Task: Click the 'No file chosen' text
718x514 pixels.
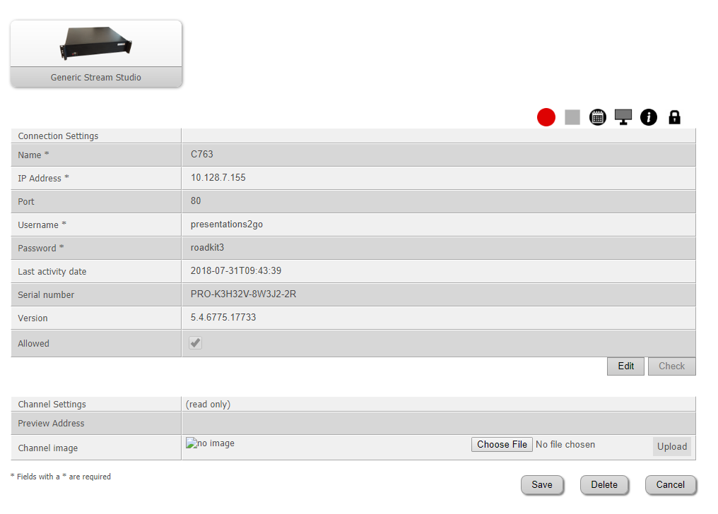Action: [565, 445]
